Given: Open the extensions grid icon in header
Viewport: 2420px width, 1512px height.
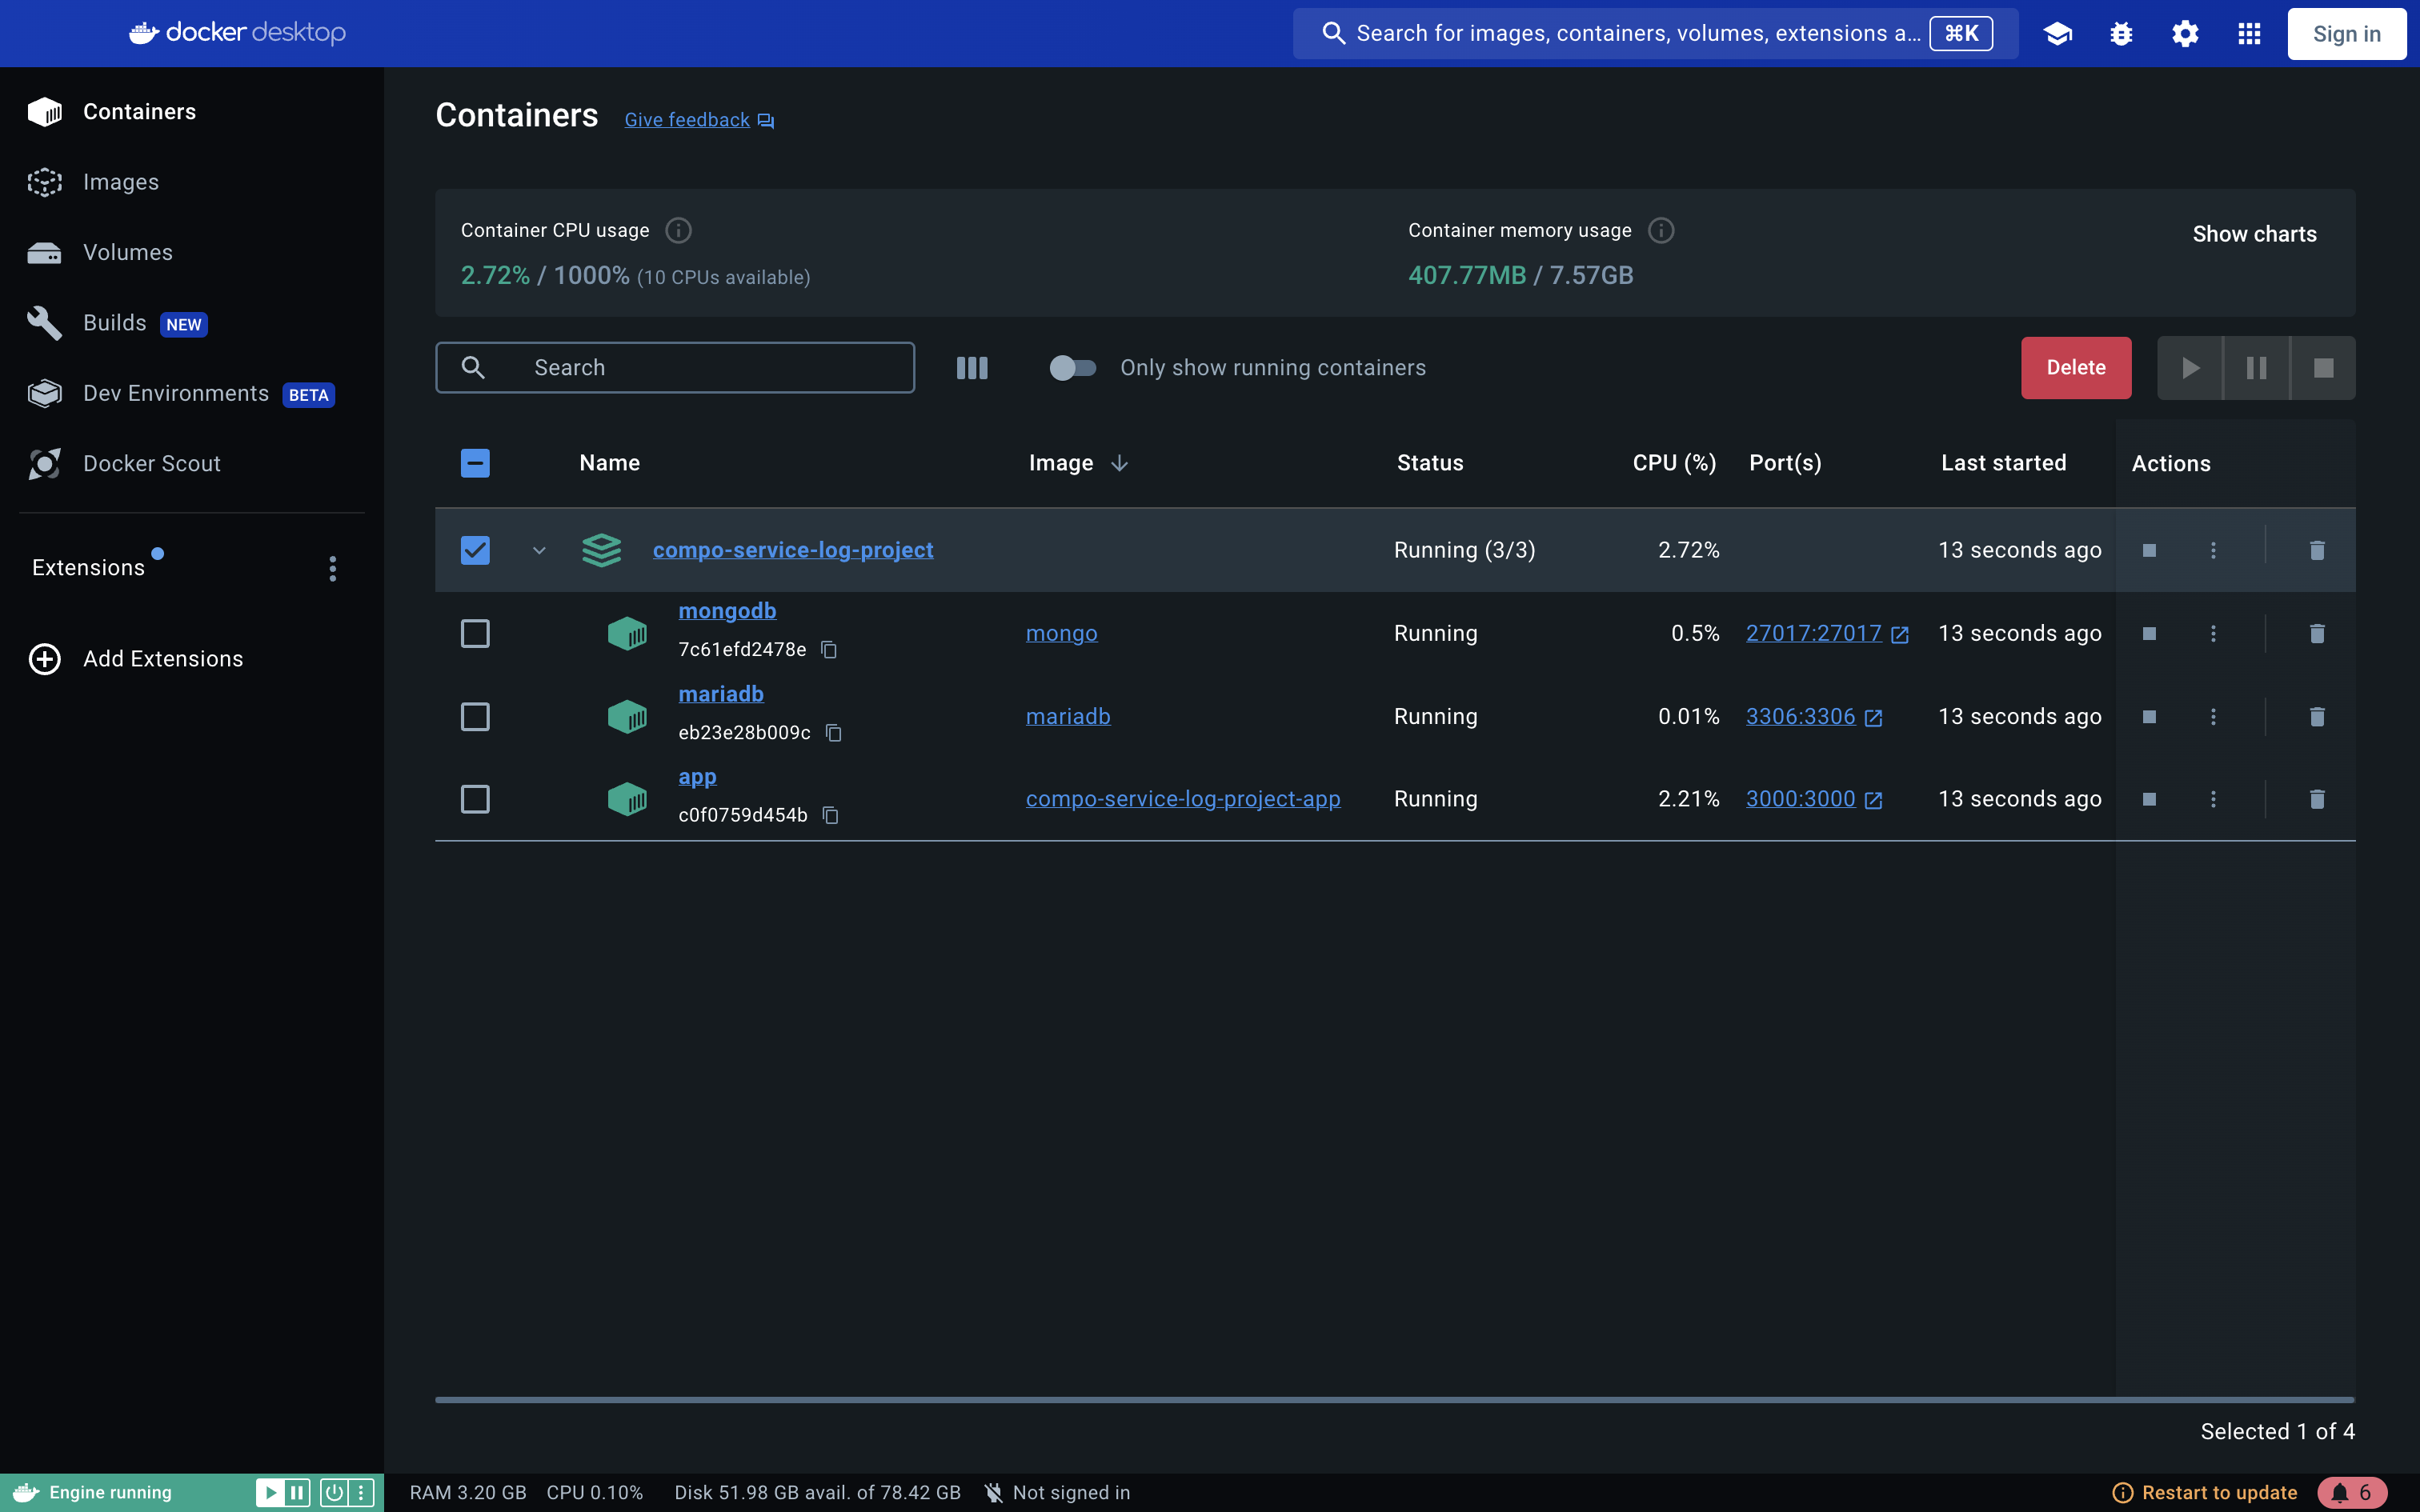Looking at the screenshot, I should click(2249, 34).
